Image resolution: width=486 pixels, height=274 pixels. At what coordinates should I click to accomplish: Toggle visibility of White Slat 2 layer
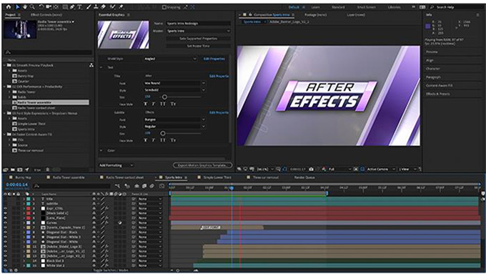[5, 265]
